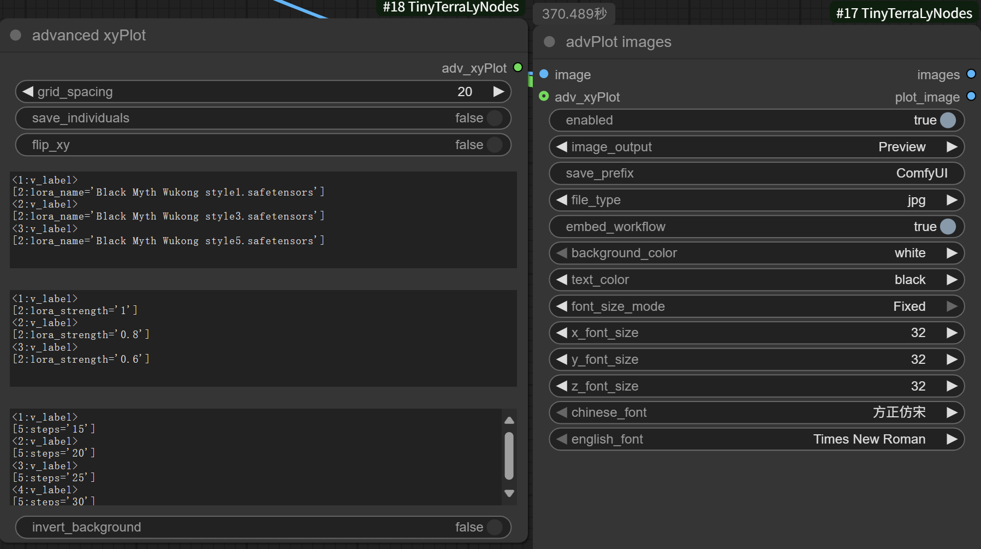Select next image_output option
The height and width of the screenshot is (549, 981).
pyautogui.click(x=952, y=146)
